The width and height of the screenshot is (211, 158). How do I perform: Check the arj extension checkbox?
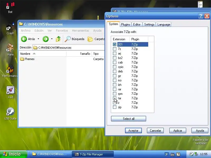[114, 53]
